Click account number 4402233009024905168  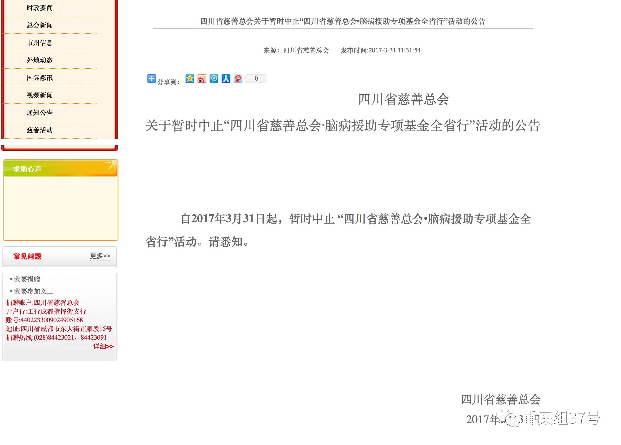coord(51,320)
